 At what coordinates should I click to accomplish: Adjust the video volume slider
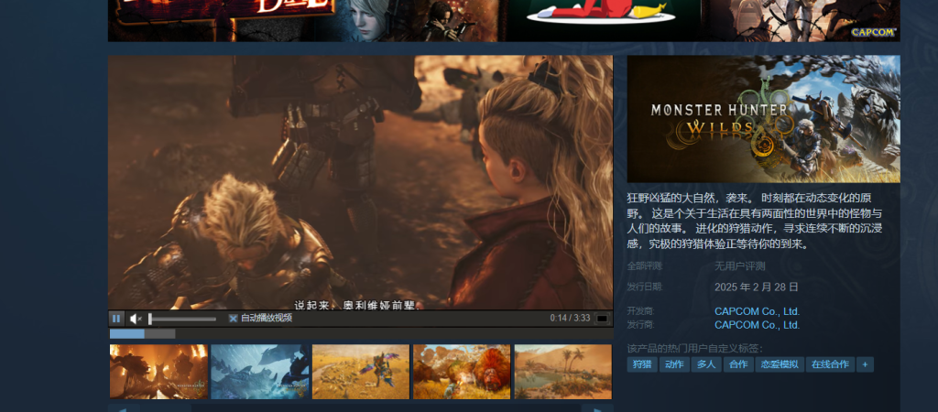pos(182,319)
